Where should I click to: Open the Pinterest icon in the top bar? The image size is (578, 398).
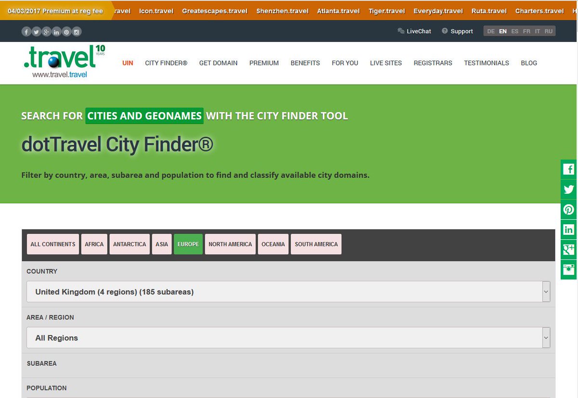66,32
